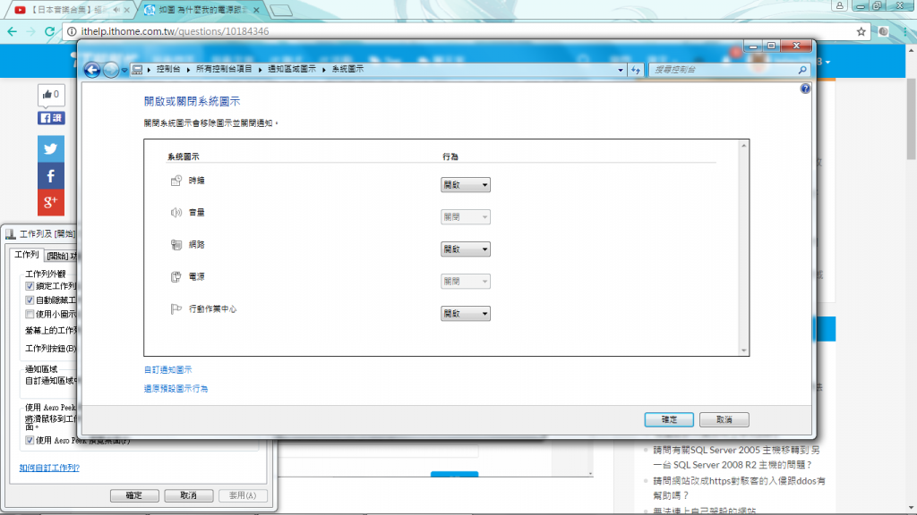Click the 所有控制台項目 breadcrumb item
Screen dimensions: 917x515
224,69
